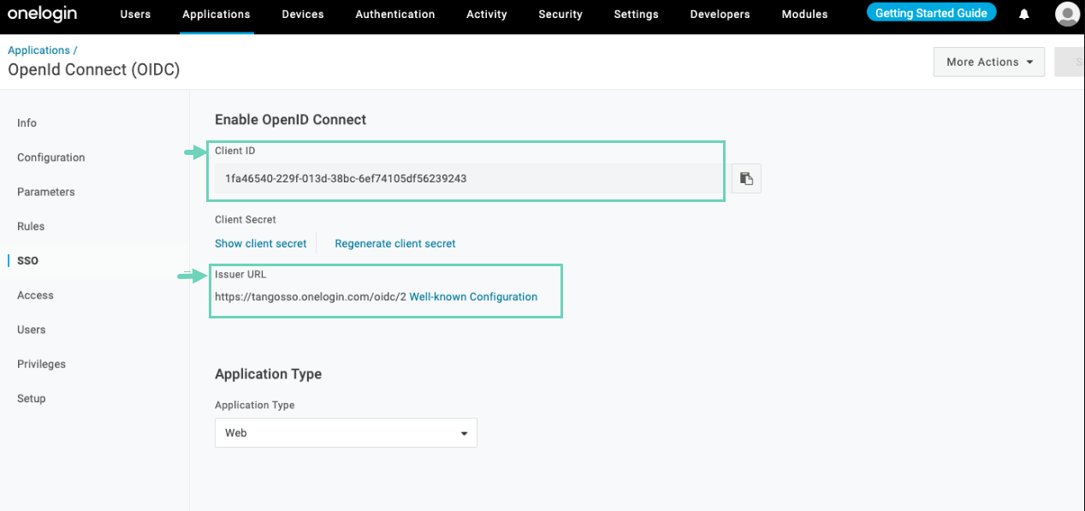This screenshot has width=1085, height=511.
Task: Open the Privileges sidebar tab
Action: click(x=41, y=364)
